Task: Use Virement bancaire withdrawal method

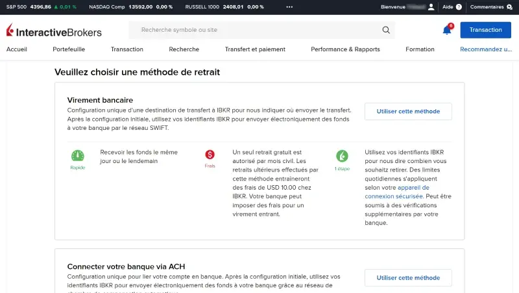Action: coord(408,111)
